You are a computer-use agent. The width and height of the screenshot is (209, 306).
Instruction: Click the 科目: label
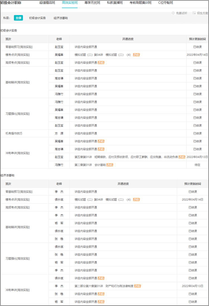(x=7, y=18)
